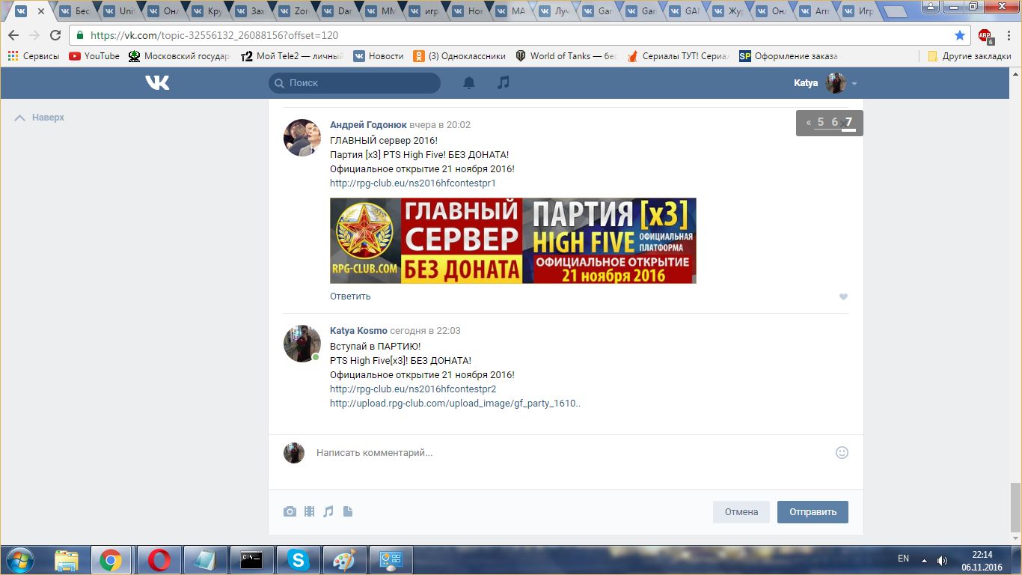The image size is (1022, 575).
Task: Open the notifications bell
Action: pos(469,83)
